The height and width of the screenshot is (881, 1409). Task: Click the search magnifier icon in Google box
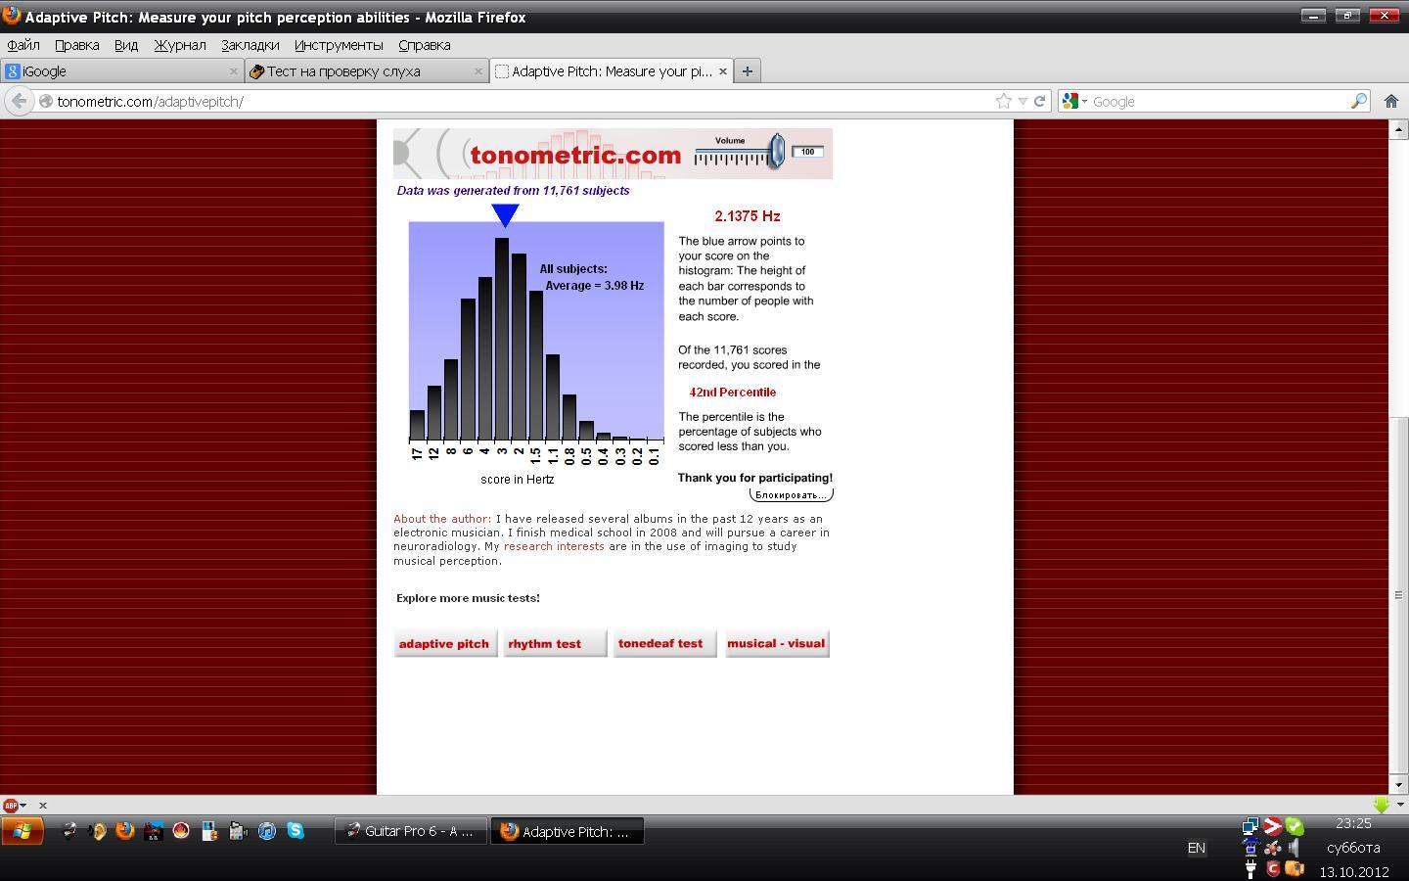point(1358,101)
